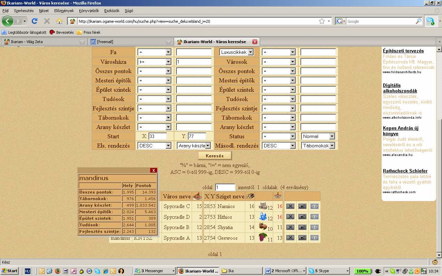Click the Start X coordinate field with 33
This screenshot has height=276, width=442.
pos(157,136)
